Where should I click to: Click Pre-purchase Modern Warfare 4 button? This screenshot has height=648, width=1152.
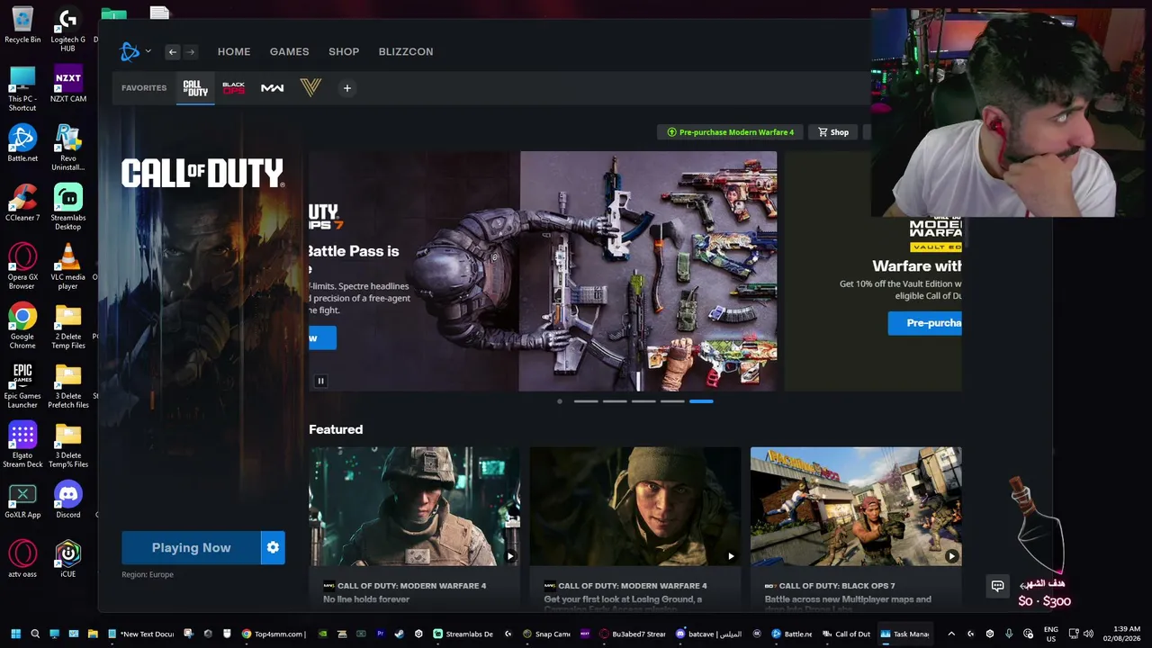pos(730,132)
